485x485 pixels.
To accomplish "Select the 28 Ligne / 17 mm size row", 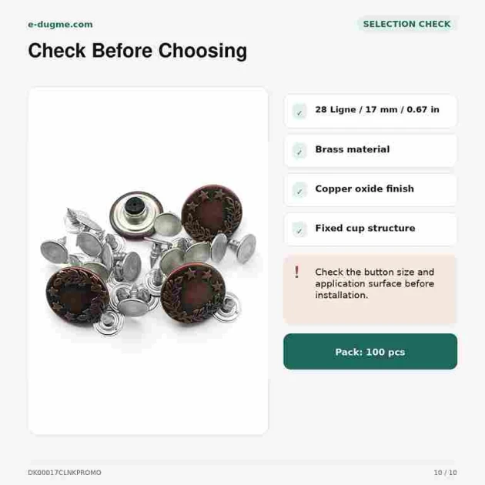I will point(370,111).
